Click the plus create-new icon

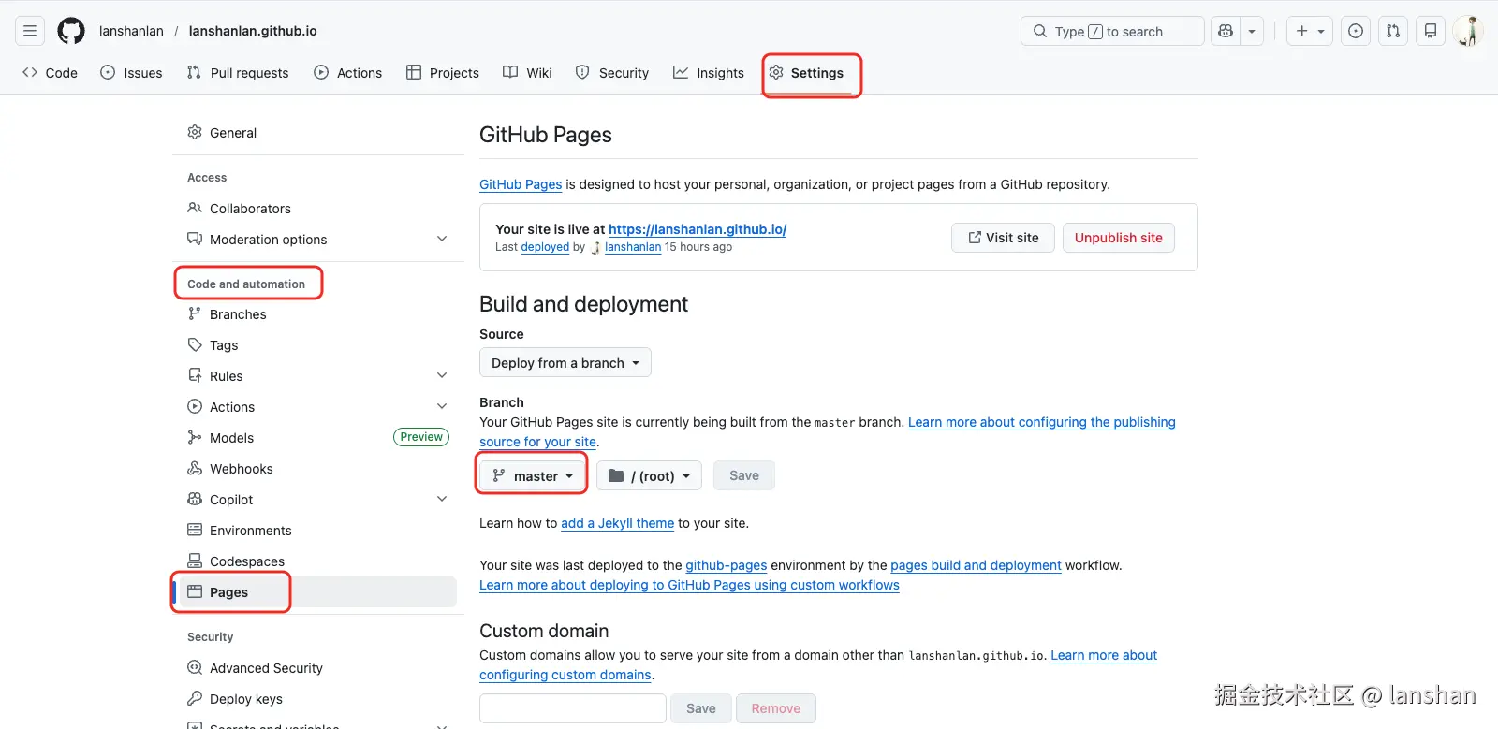1302,31
